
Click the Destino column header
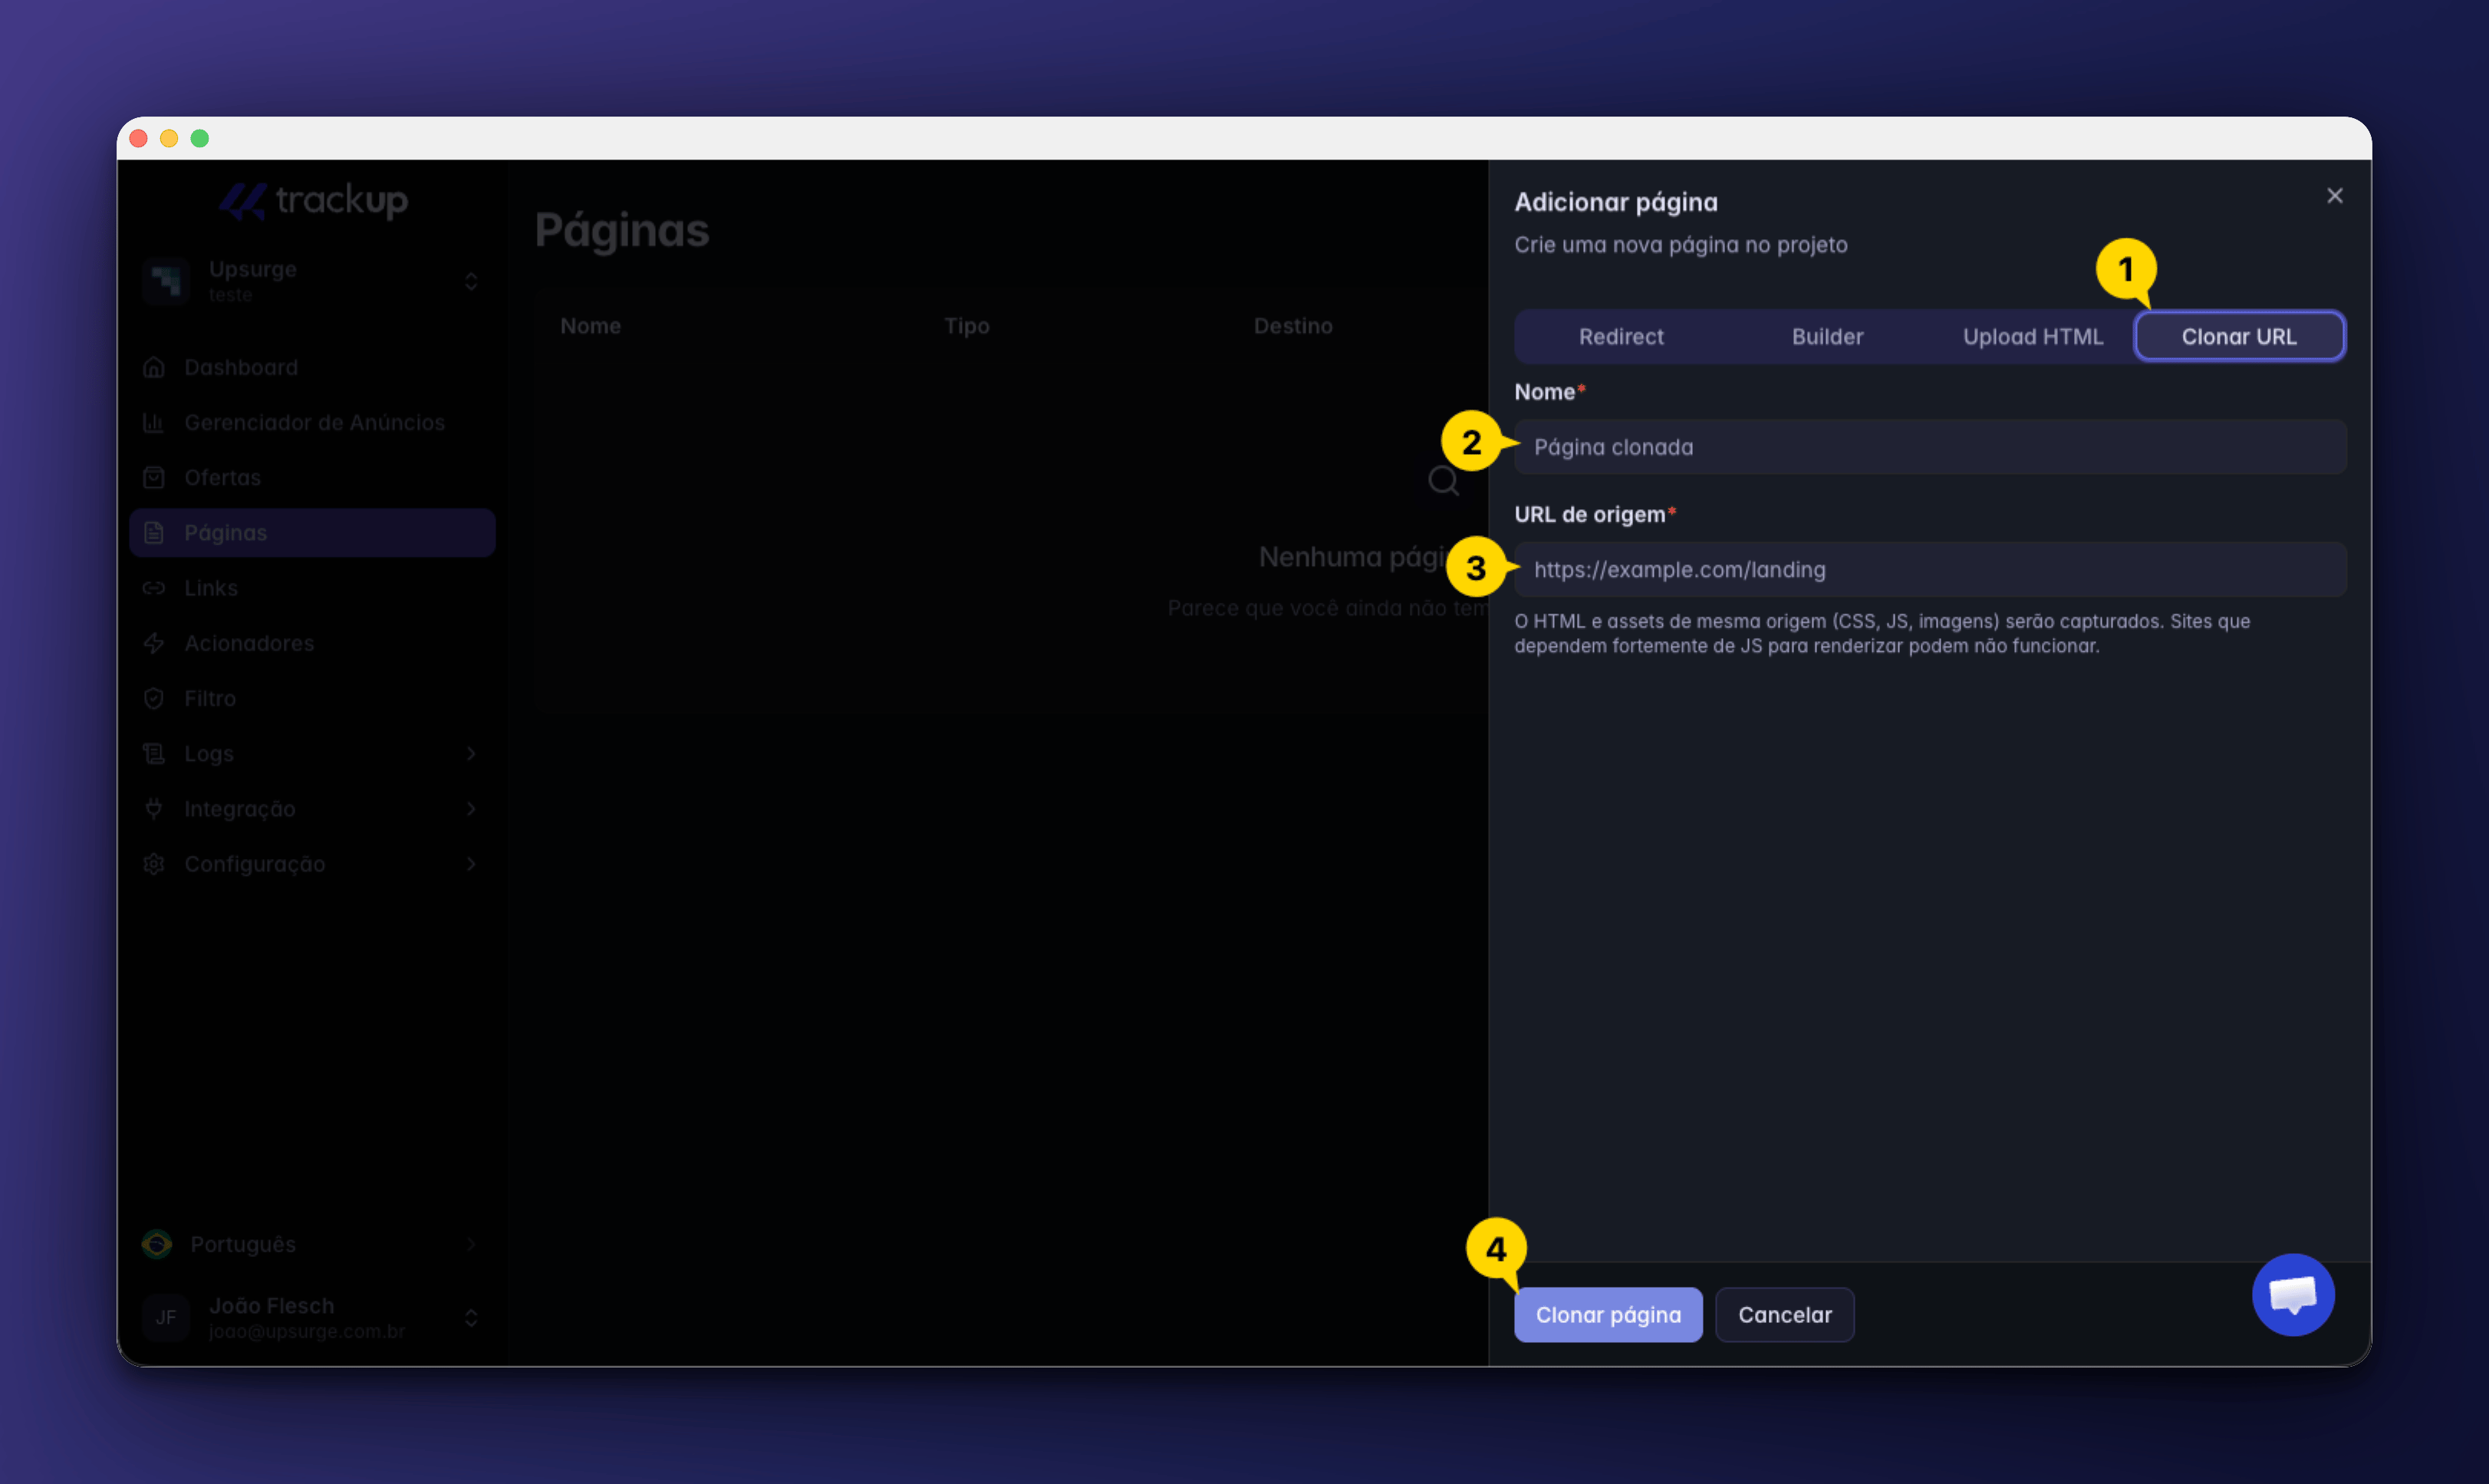[1293, 326]
